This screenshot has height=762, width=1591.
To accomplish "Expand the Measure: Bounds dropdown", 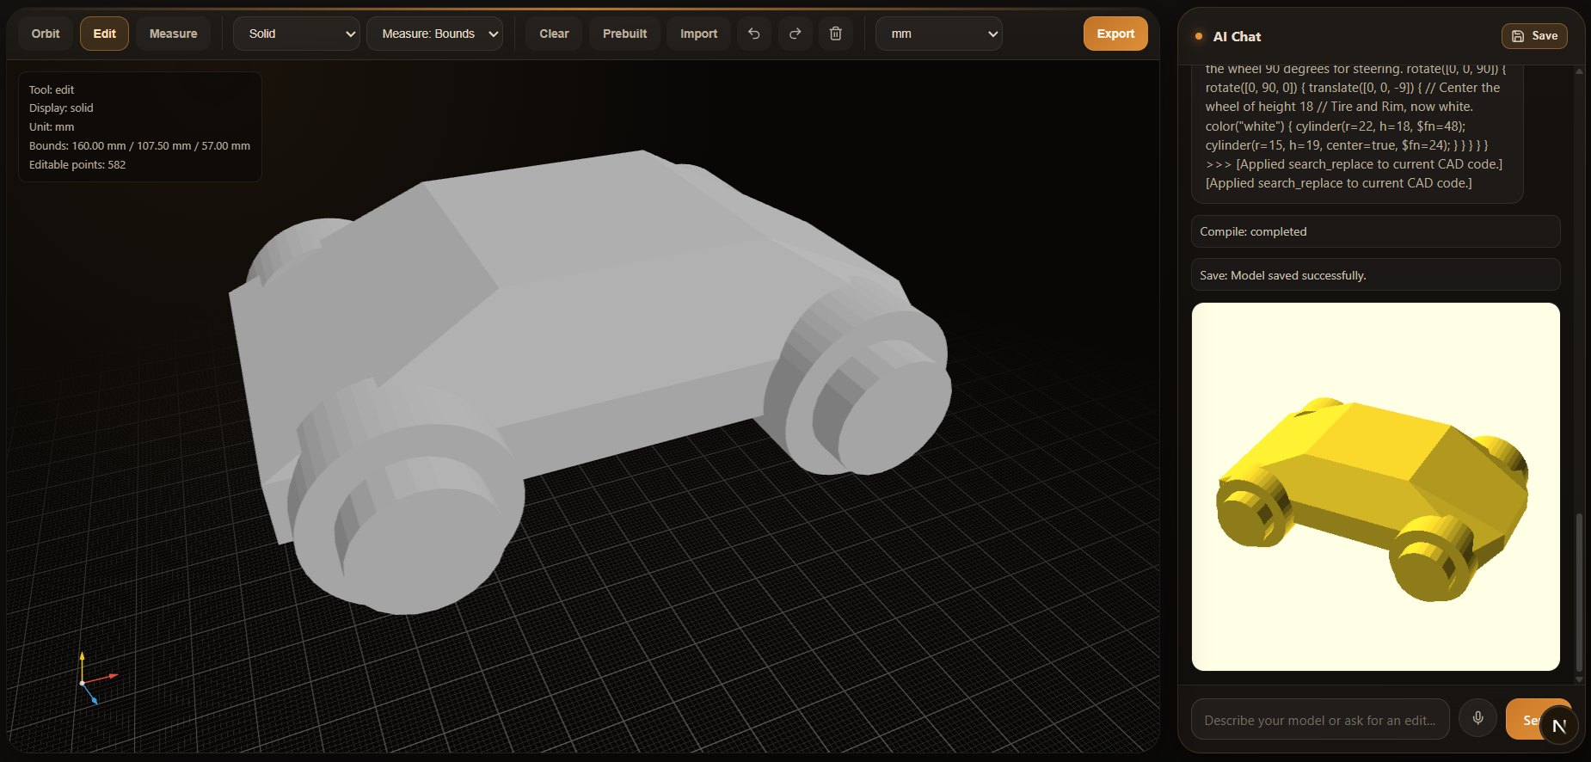I will tap(434, 34).
